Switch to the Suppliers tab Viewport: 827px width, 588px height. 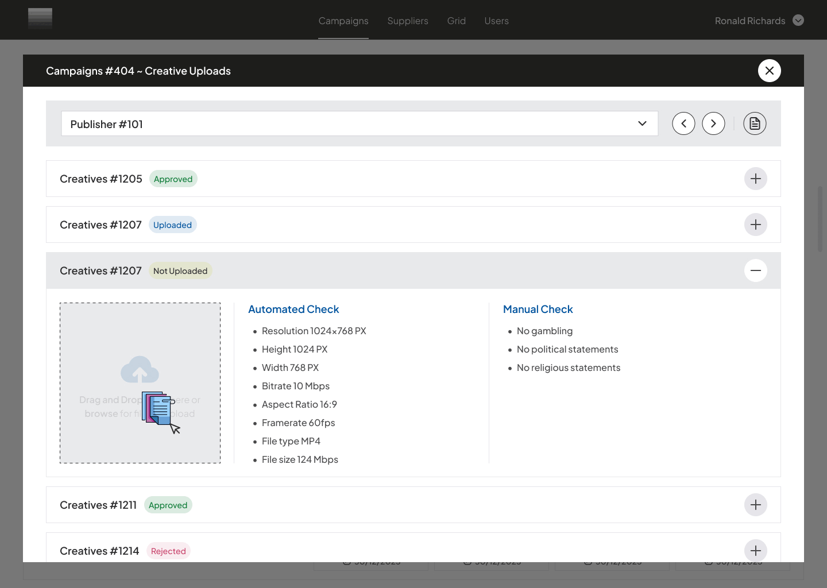tap(408, 21)
